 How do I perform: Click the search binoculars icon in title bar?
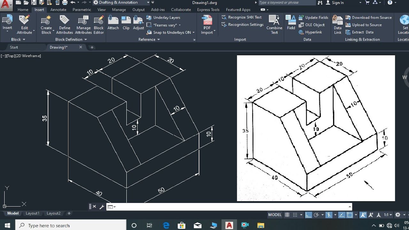pyautogui.click(x=320, y=3)
